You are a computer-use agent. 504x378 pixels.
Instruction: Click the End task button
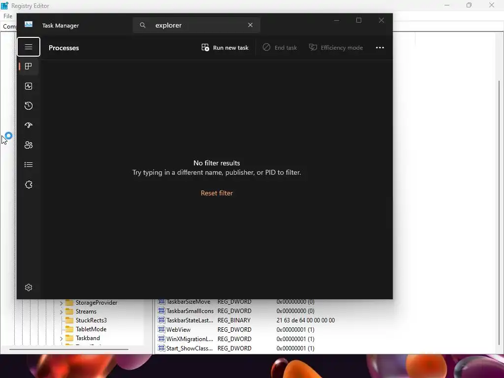[x=280, y=48]
